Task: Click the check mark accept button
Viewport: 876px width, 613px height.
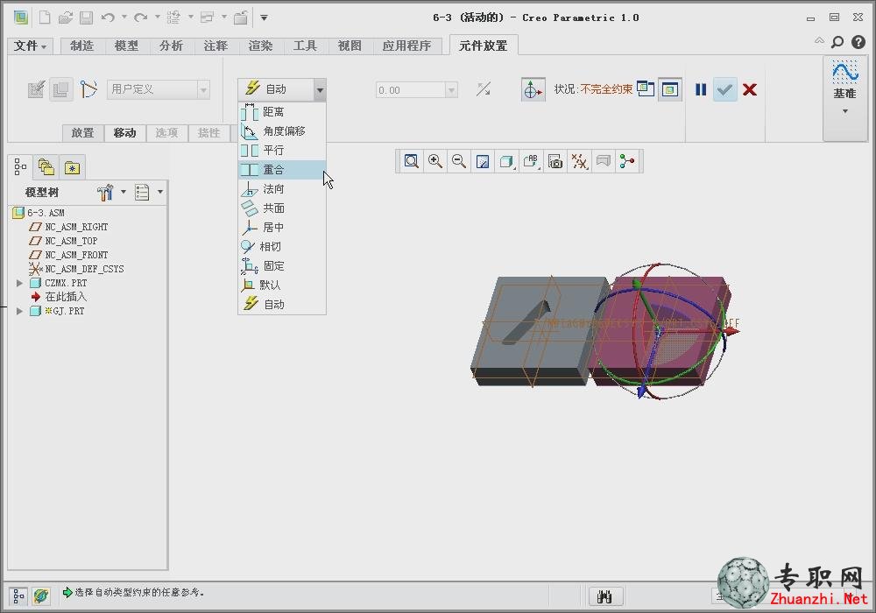Action: tap(724, 89)
